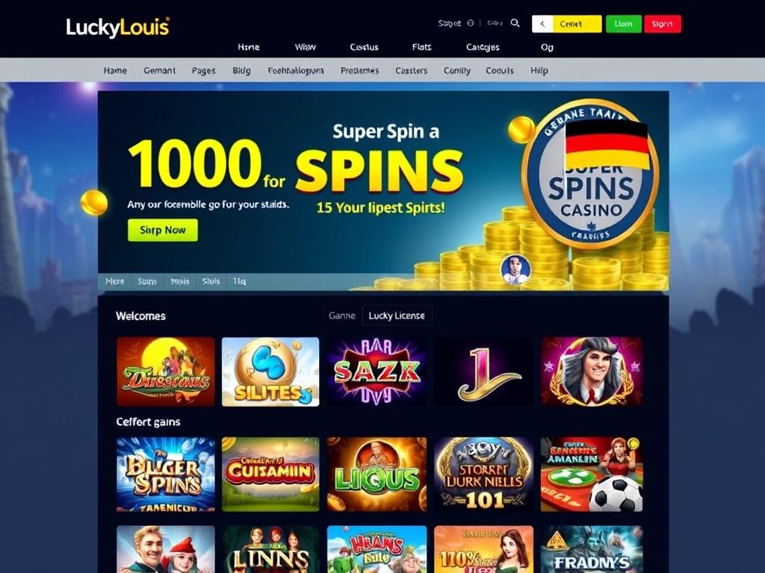Click the white arrow box beside yellow button
The width and height of the screenshot is (765, 573).
click(542, 24)
